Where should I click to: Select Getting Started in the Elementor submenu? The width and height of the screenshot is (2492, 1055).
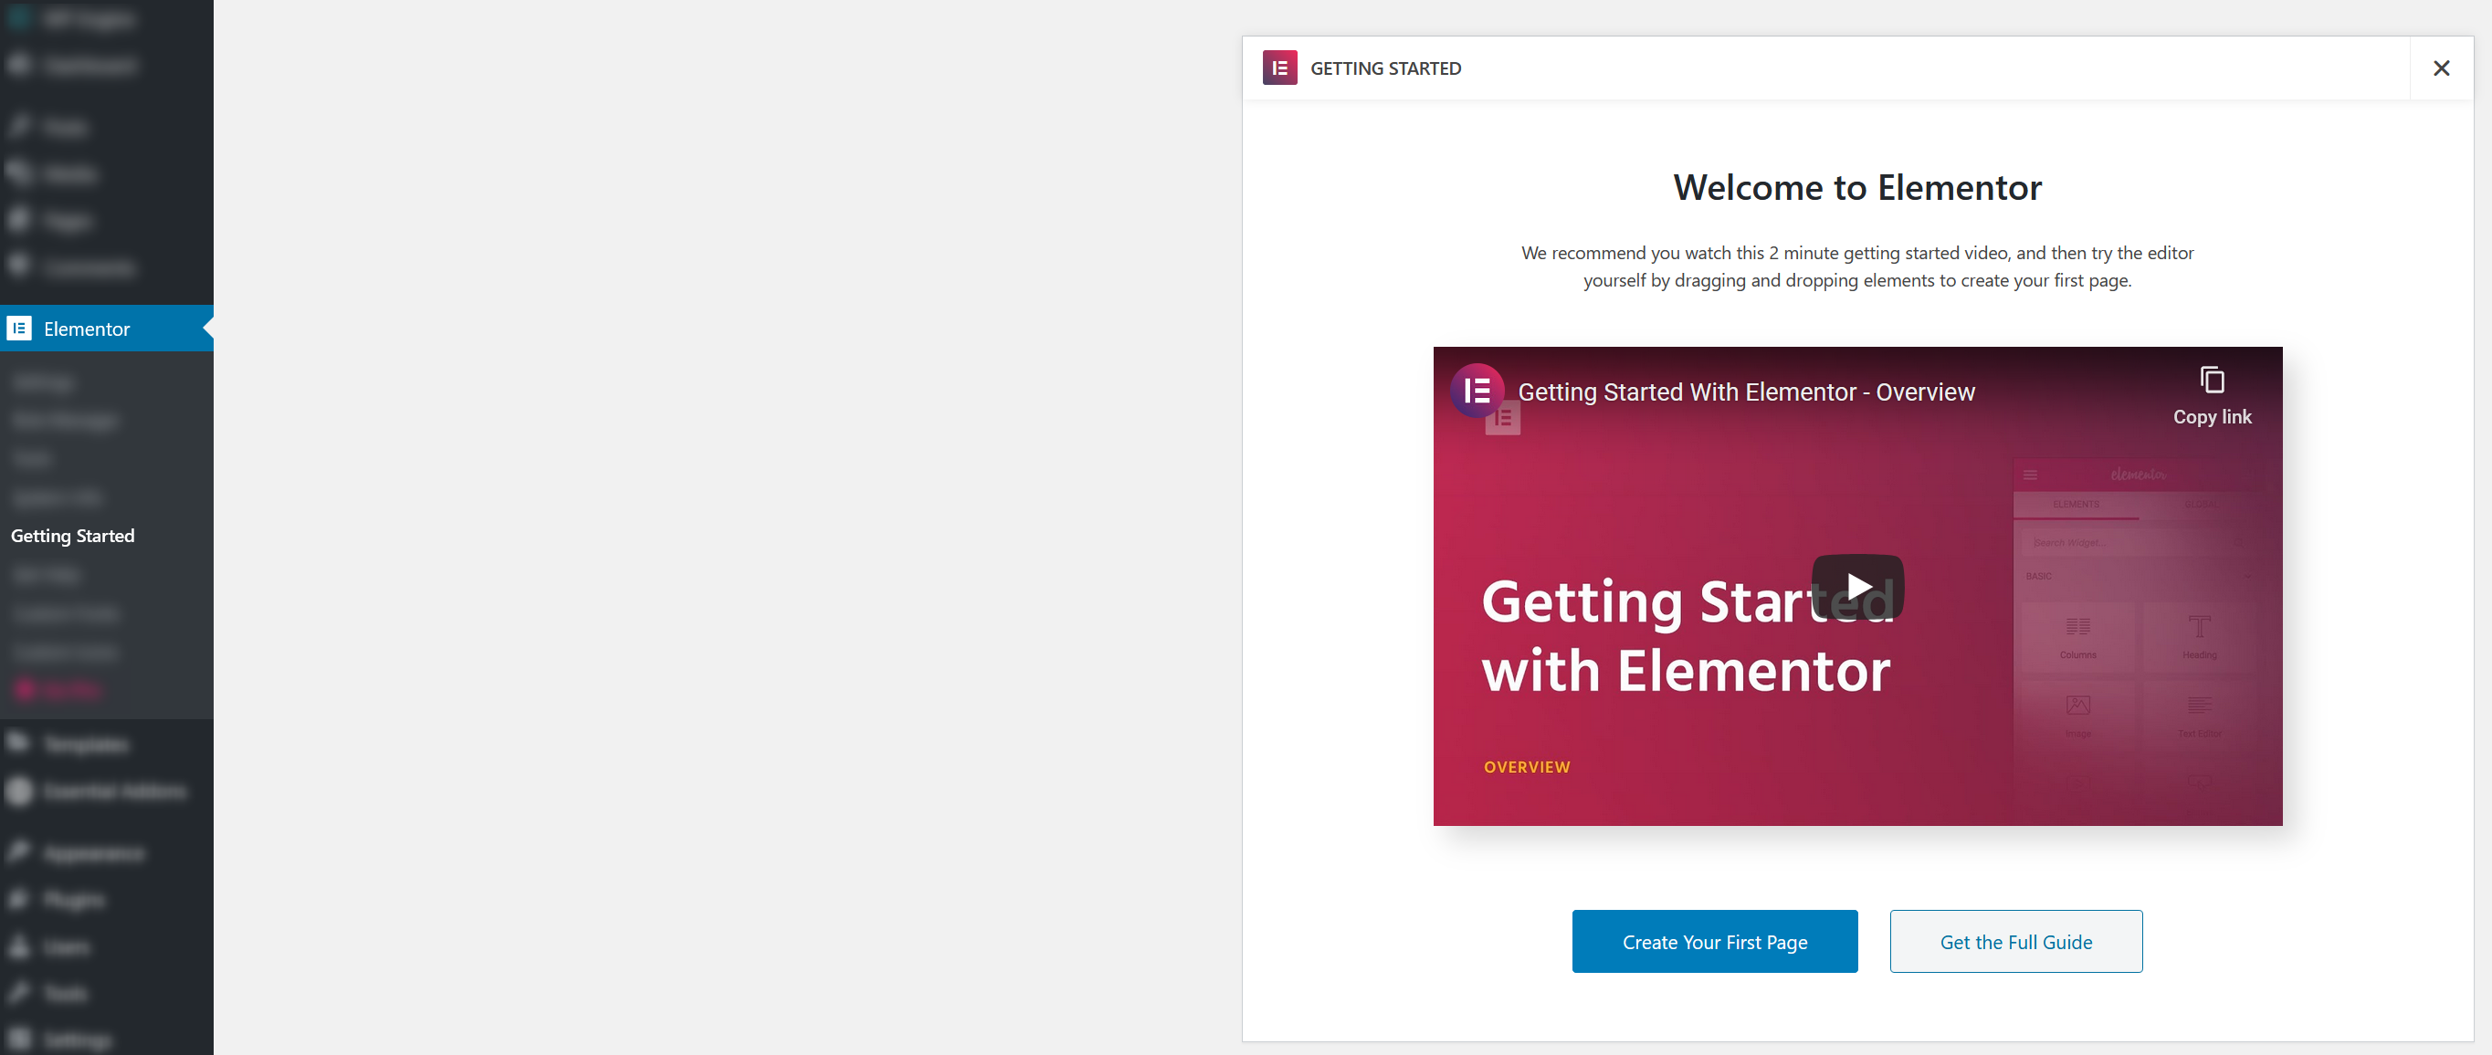tap(72, 535)
